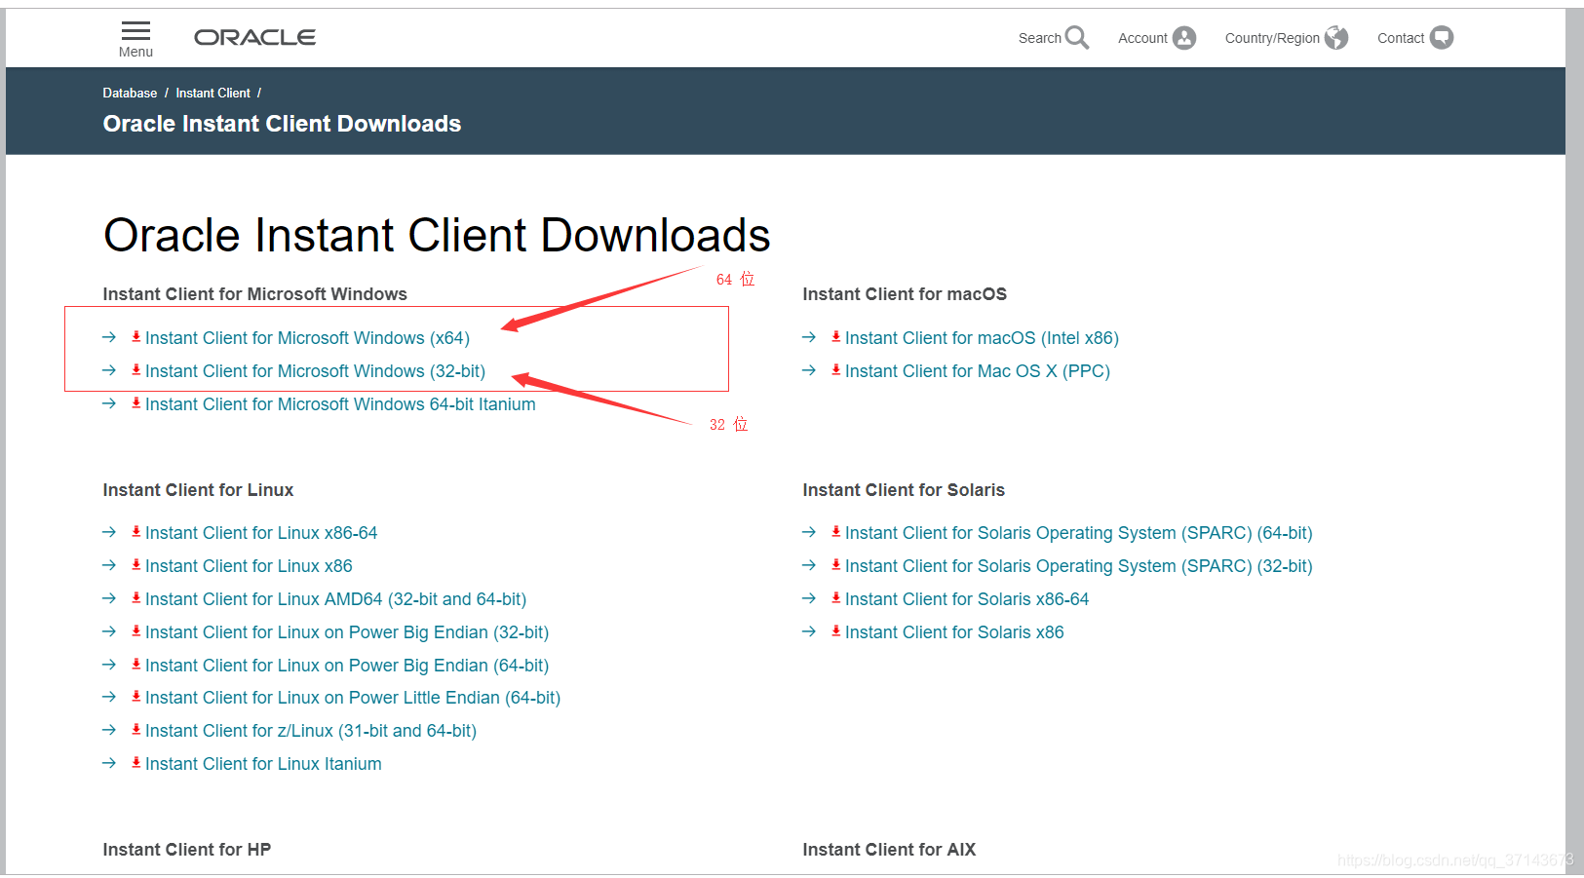
Task: Click download icon beside Linux Itanium link
Action: (x=136, y=763)
